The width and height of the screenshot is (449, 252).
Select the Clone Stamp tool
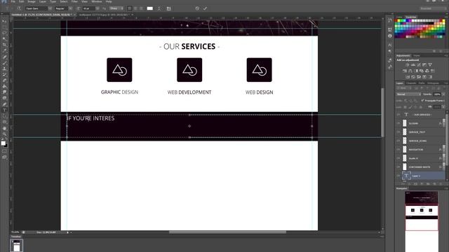4,69
